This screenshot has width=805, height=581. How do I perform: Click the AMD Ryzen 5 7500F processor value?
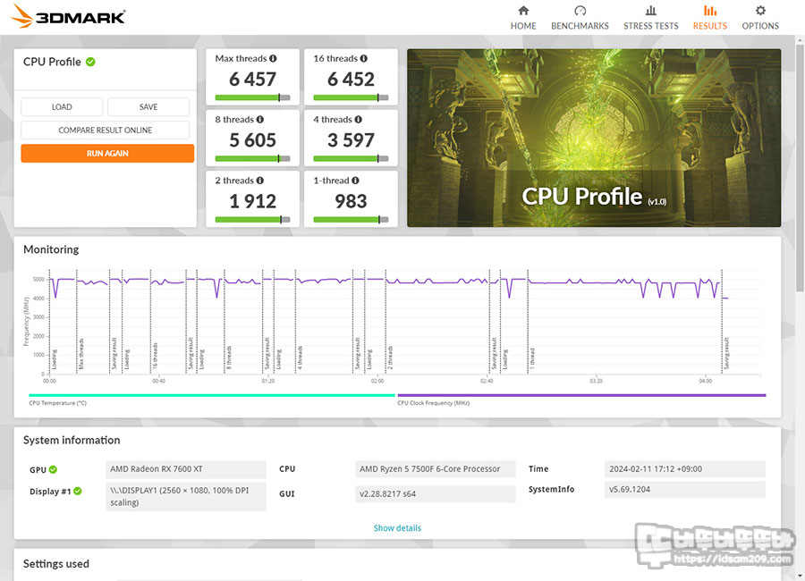(436, 469)
